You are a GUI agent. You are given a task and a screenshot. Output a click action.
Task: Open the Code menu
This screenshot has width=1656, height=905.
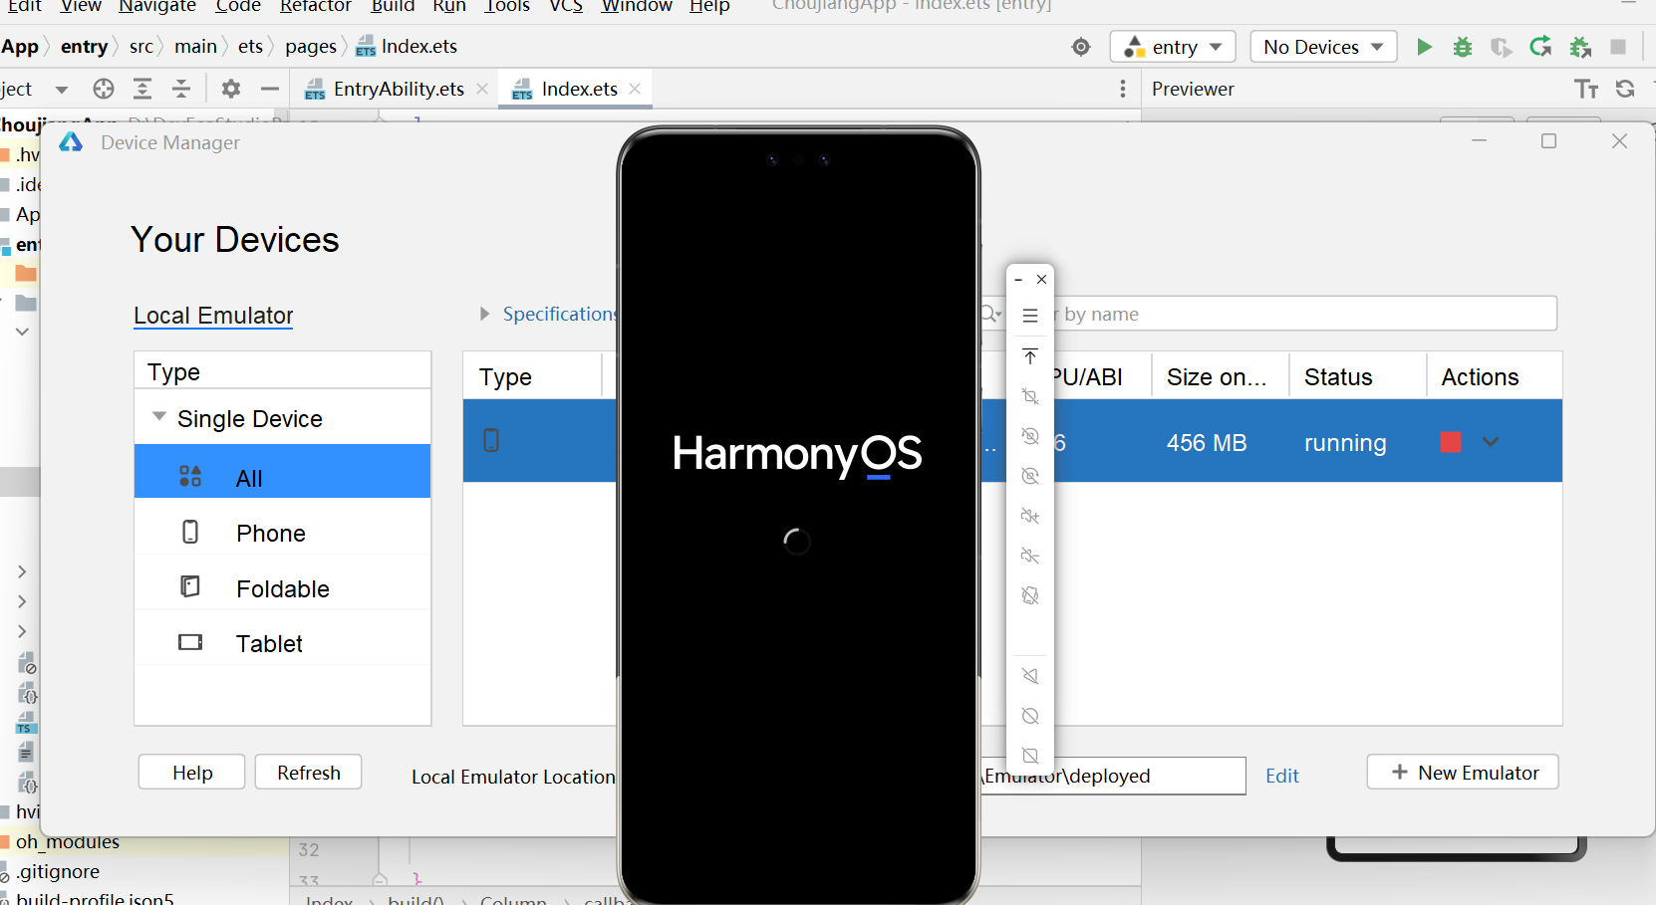tap(238, 6)
